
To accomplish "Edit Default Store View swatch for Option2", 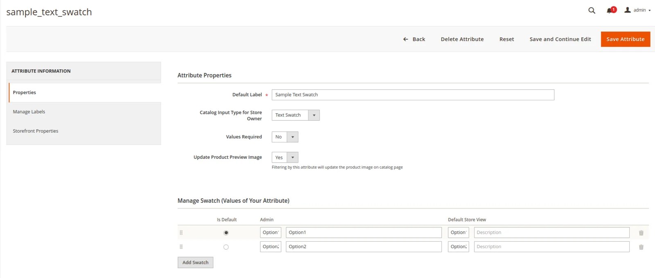I will [458, 247].
